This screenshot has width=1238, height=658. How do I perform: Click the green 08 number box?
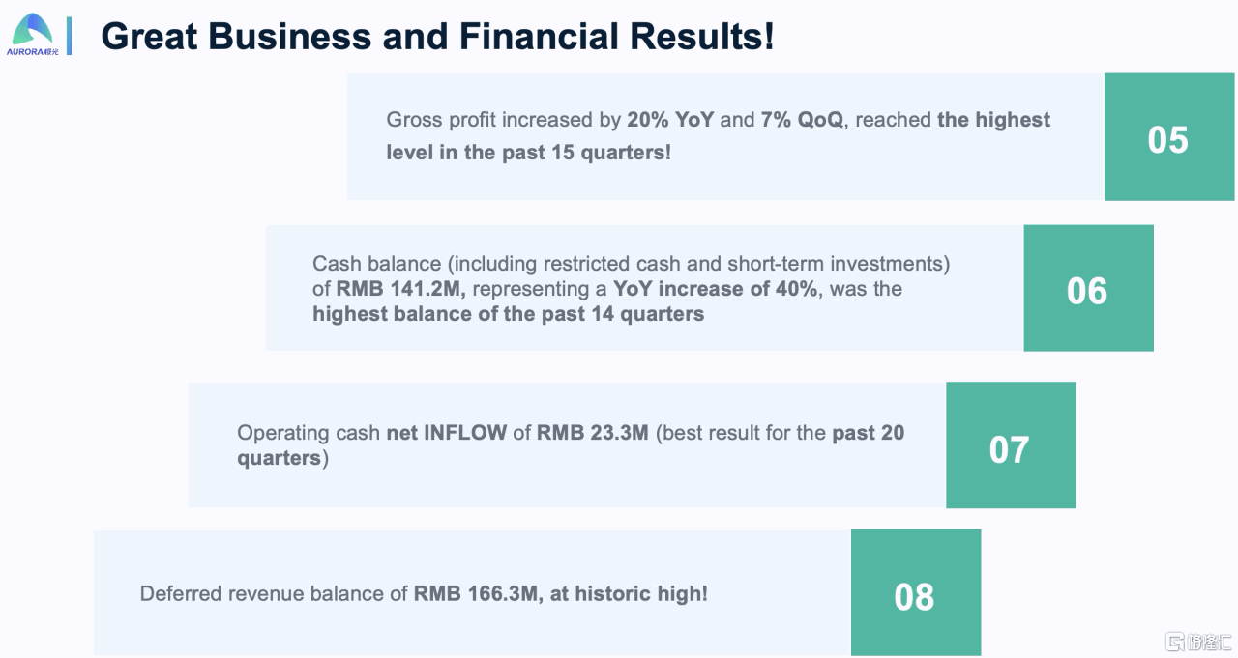915,596
